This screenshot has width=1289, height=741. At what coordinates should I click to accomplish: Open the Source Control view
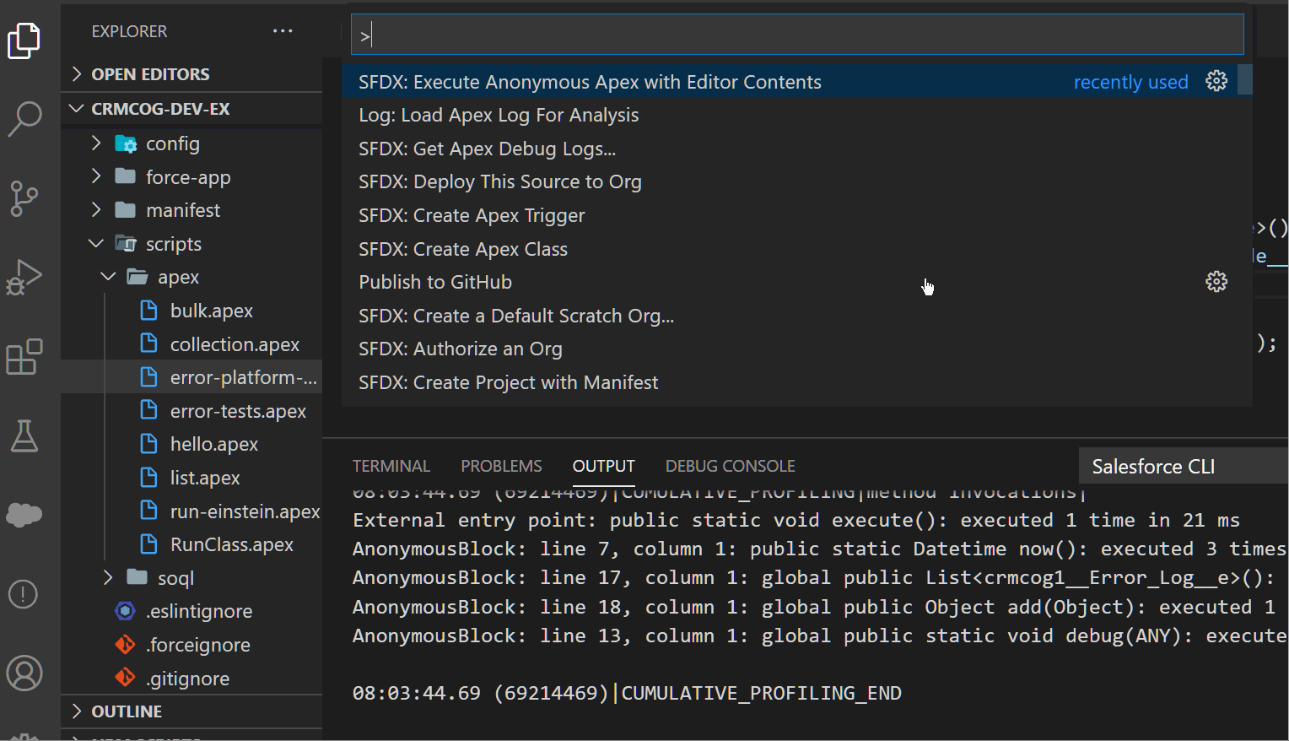pos(25,199)
